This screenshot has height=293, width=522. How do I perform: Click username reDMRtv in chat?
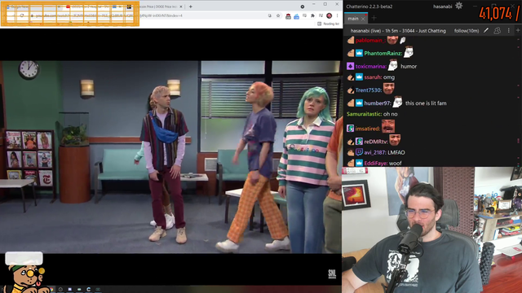point(376,142)
